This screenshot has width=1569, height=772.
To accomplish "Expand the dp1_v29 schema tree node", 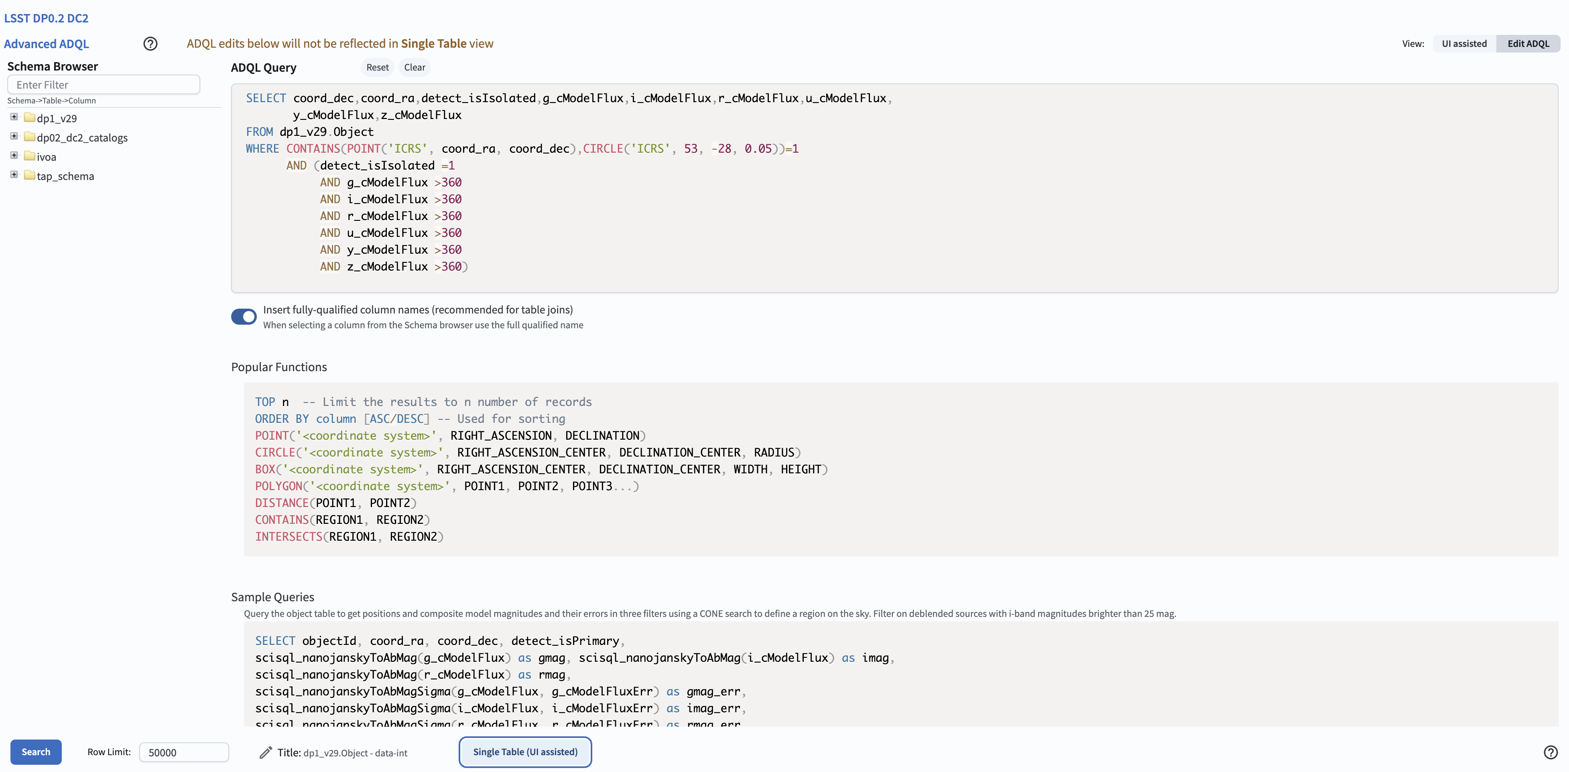I will pos(14,117).
